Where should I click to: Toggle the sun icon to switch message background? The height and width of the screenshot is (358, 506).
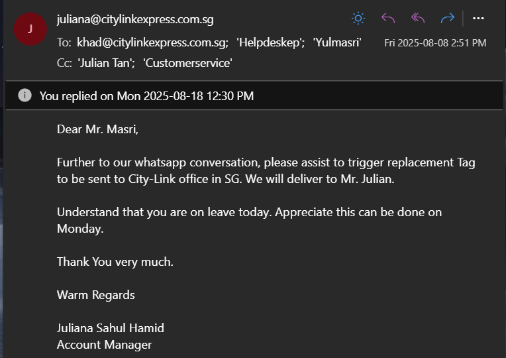pyautogui.click(x=358, y=19)
